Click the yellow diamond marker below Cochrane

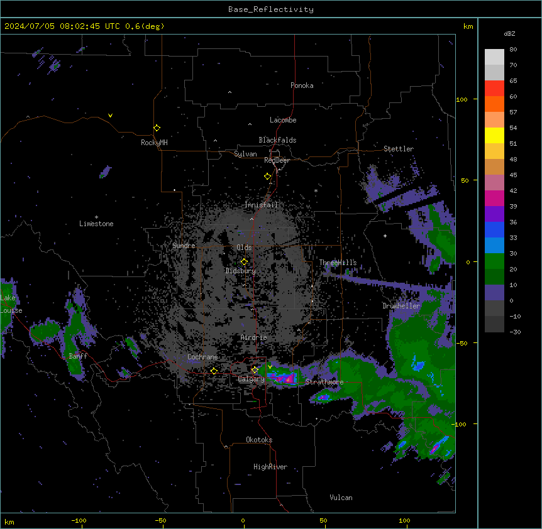[214, 371]
